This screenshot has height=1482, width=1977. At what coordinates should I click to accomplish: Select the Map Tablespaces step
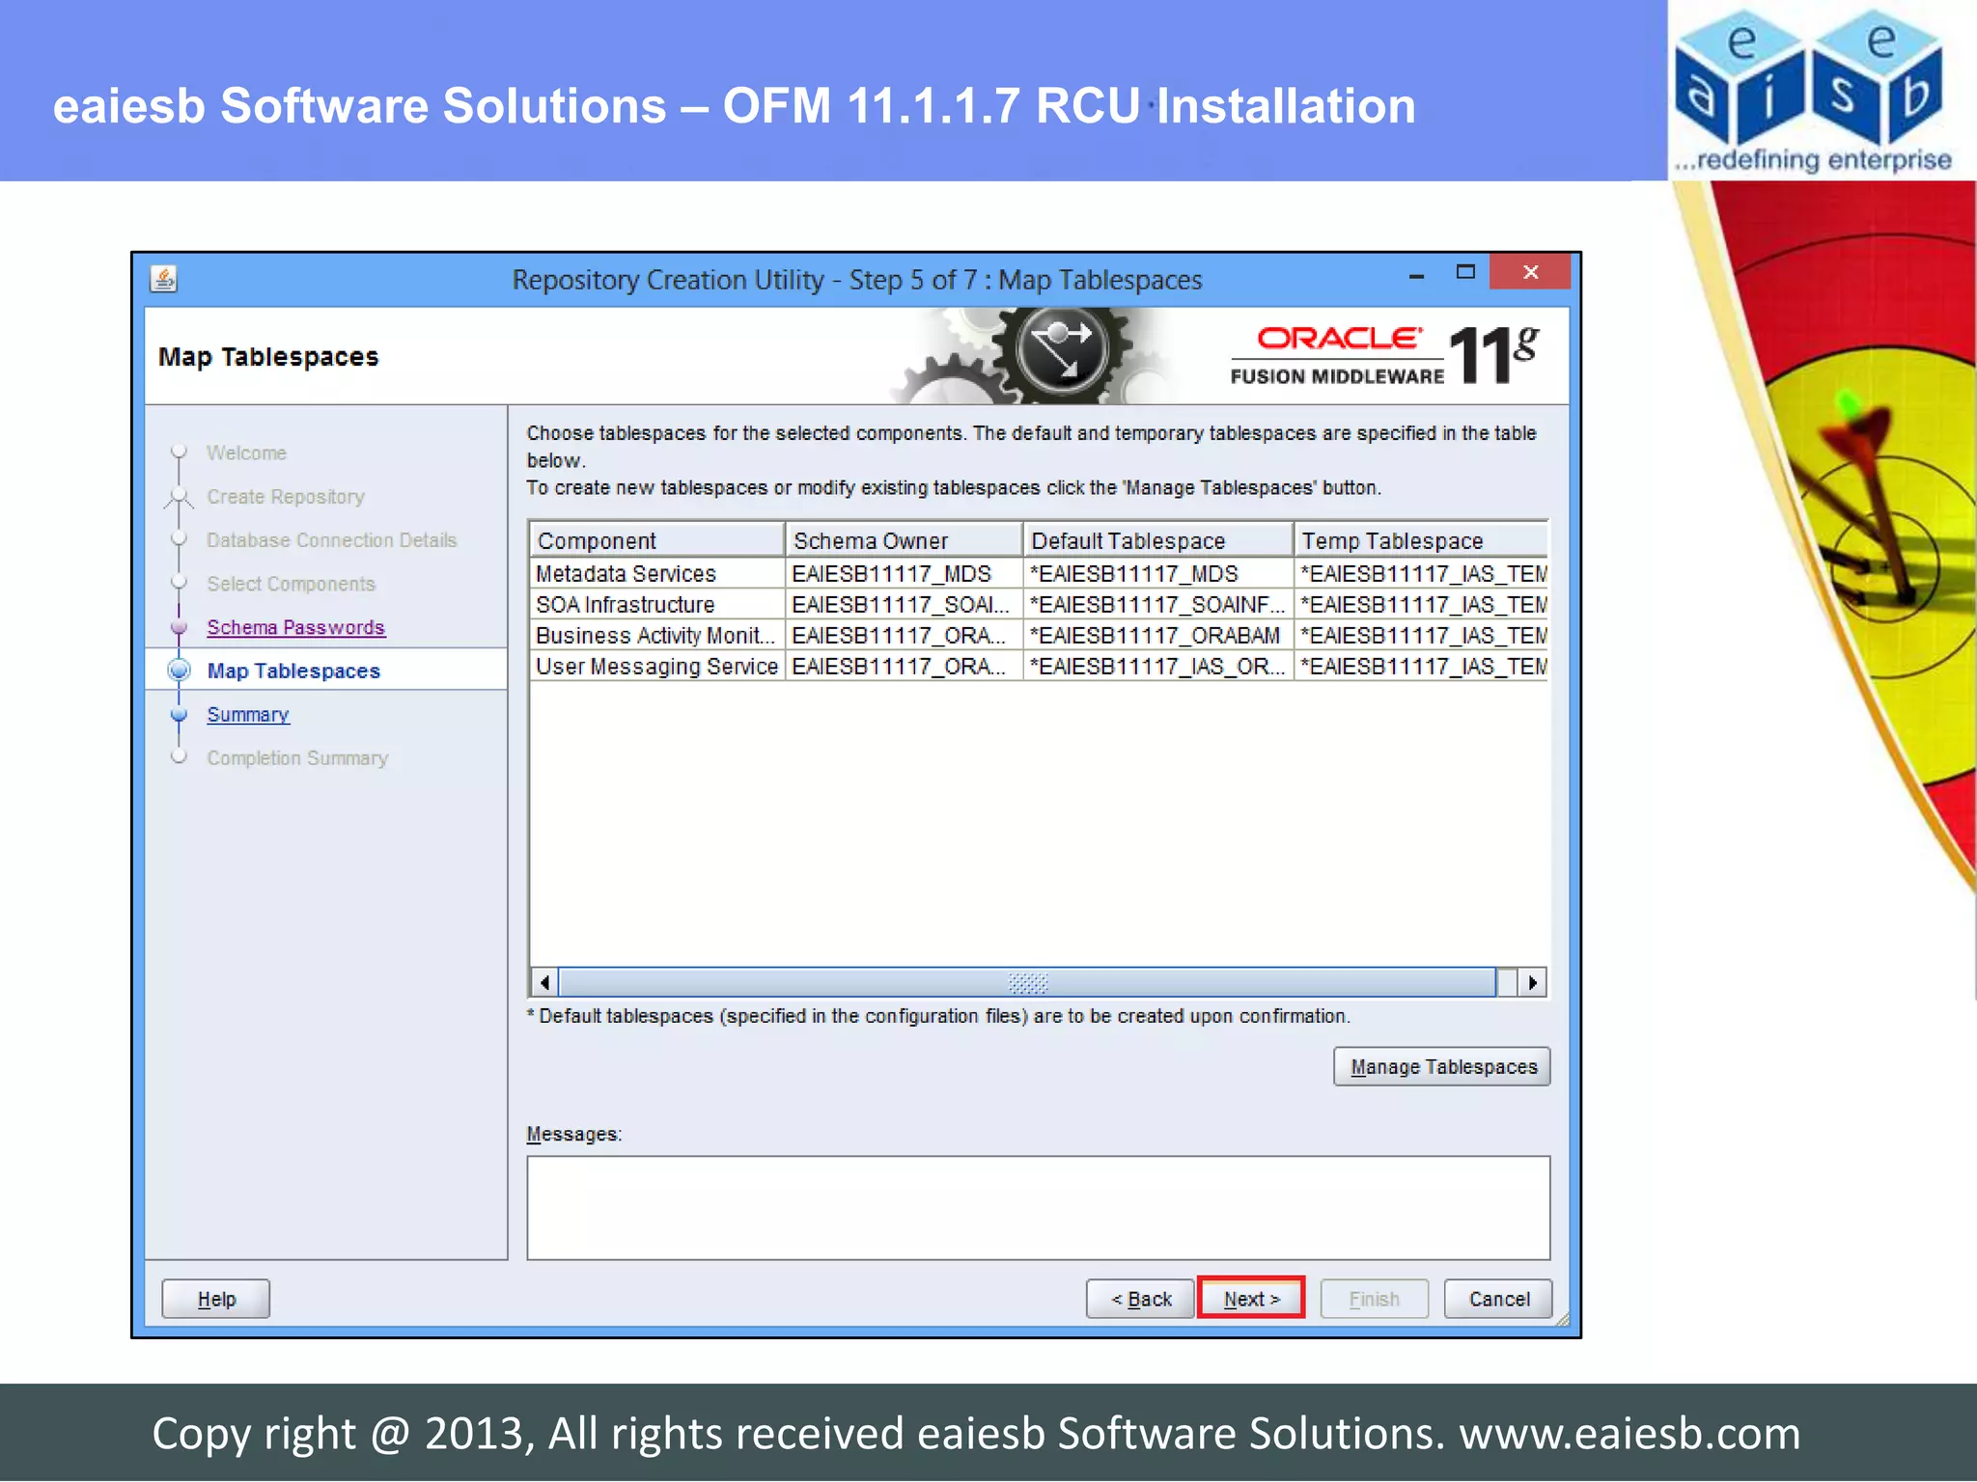pos(293,671)
